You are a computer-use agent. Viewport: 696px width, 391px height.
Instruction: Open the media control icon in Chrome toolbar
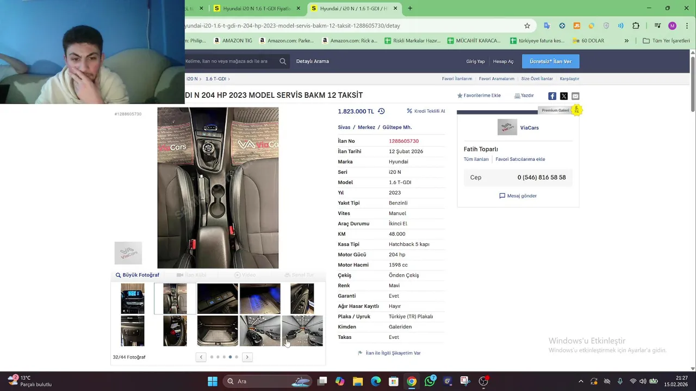click(657, 26)
